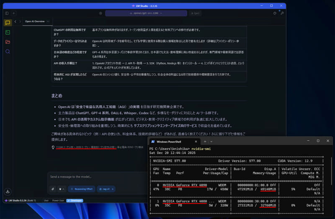Open the model selector openai/gpt-oss dropdown
The height and width of the screenshot is (219, 335).
(146, 13)
